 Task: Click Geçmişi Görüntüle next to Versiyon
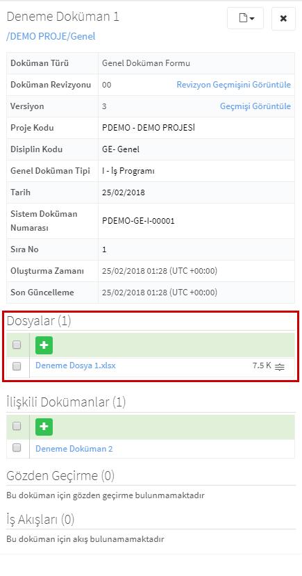[x=255, y=106]
